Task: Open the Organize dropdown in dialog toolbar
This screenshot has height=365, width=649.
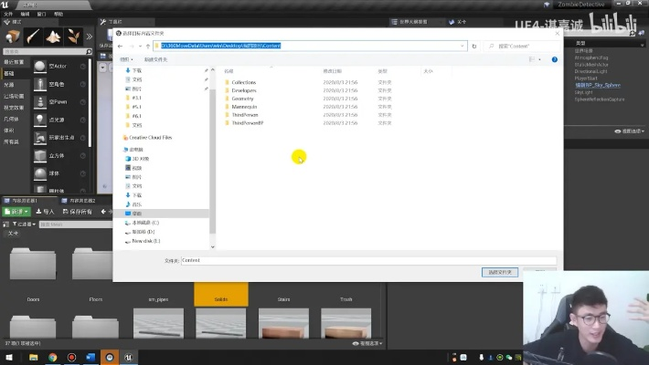Action: 128,58
